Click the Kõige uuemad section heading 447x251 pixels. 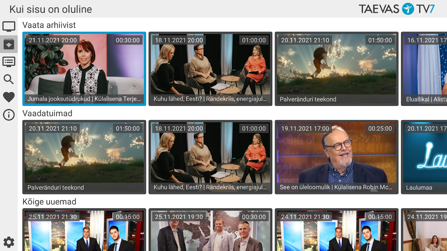click(x=49, y=201)
